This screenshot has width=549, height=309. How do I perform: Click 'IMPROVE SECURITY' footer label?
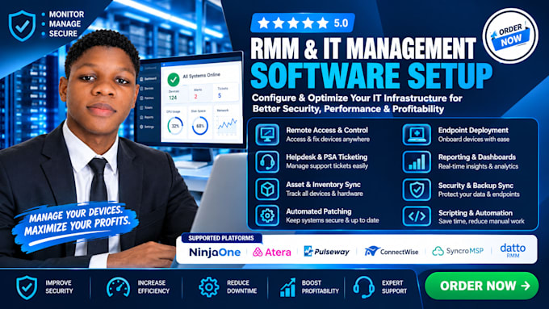pyautogui.click(x=59, y=287)
